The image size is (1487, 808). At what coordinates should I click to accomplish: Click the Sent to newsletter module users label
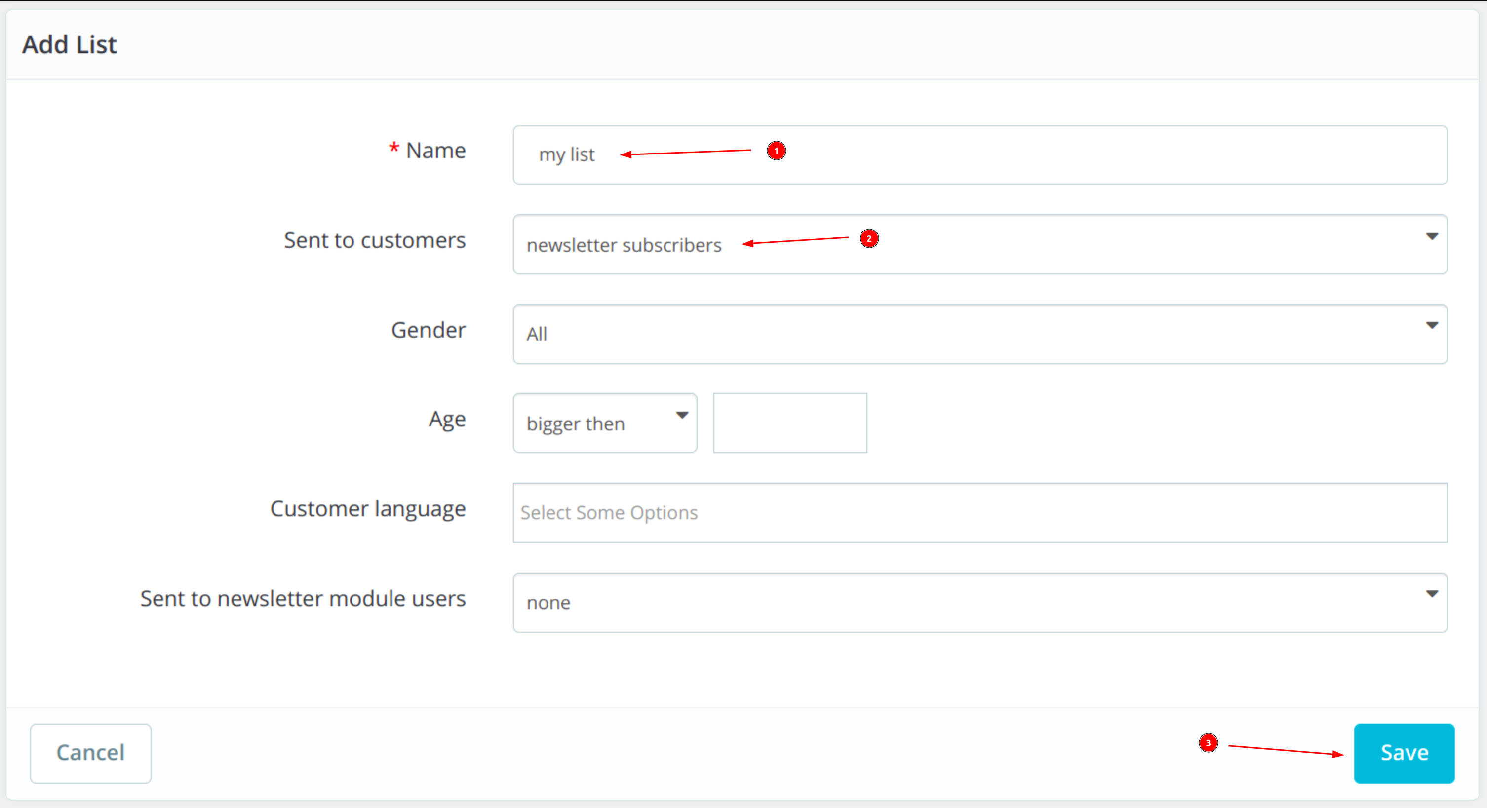pos(303,599)
